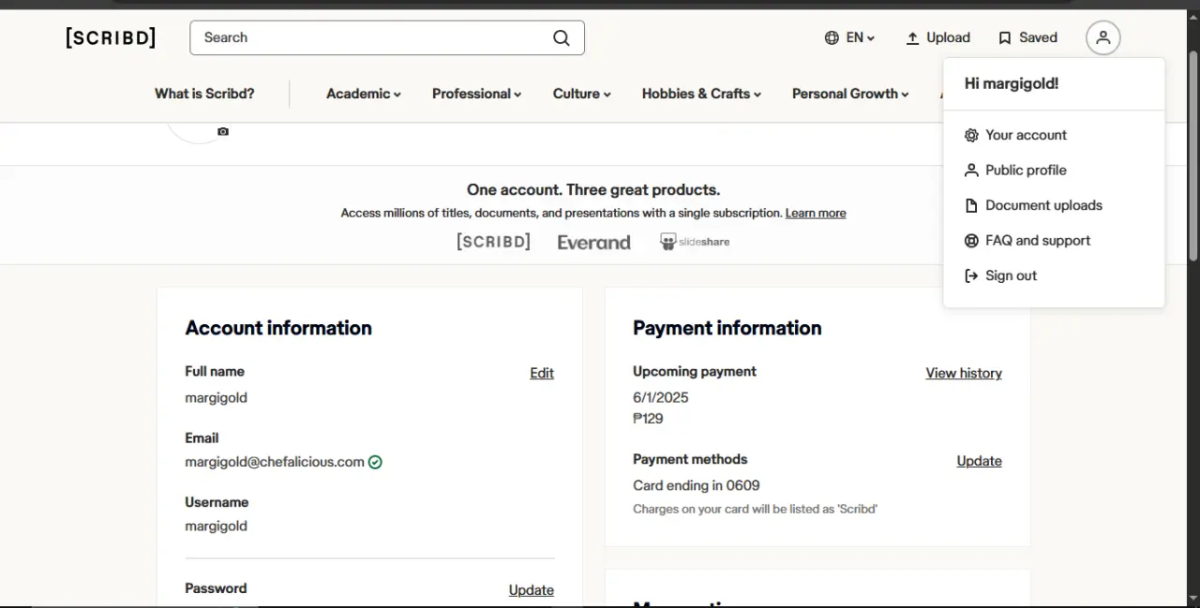The width and height of the screenshot is (1200, 608).
Task: Click the SlideShare logo in banner
Action: tap(695, 242)
